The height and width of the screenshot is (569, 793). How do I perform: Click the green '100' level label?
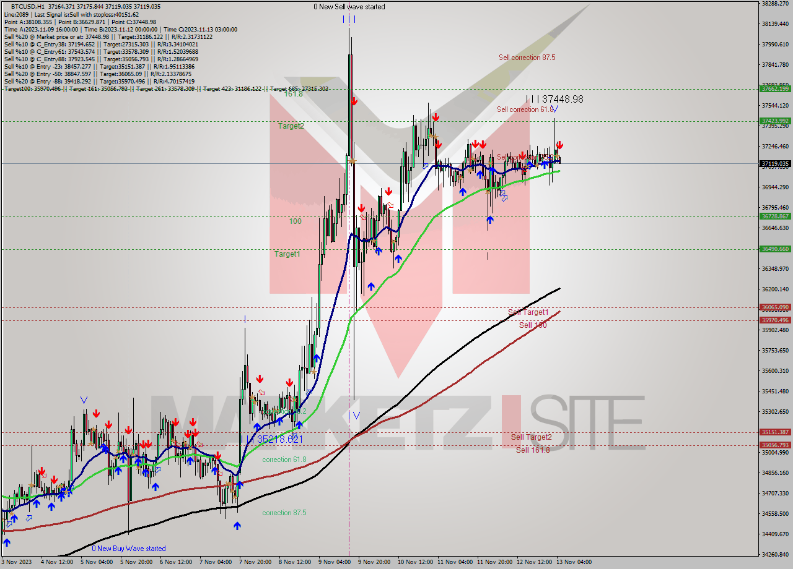pos(296,221)
